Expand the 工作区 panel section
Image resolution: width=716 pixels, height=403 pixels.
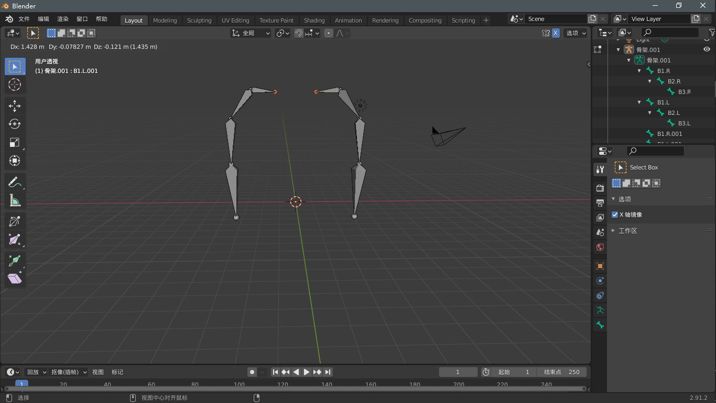click(613, 230)
